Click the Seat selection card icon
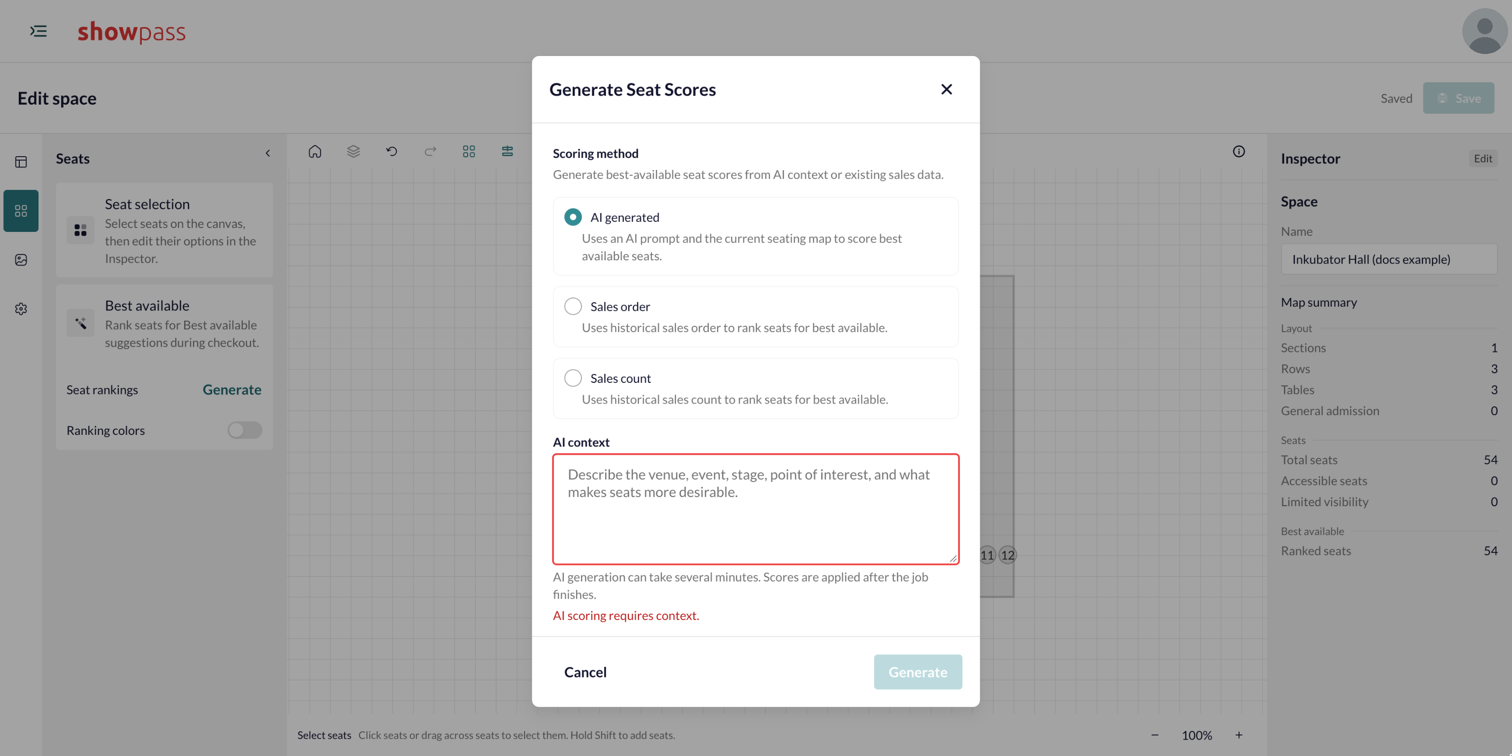1512x756 pixels. click(x=81, y=230)
